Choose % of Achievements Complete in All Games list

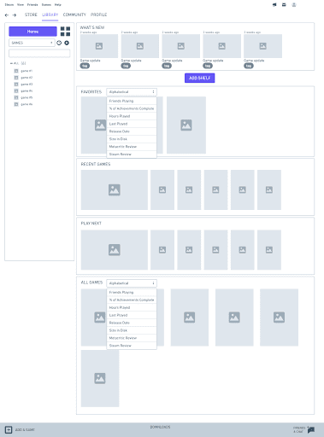(132, 300)
